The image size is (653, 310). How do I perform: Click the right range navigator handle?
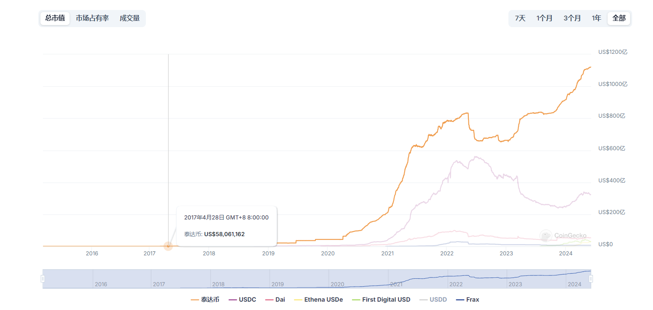pos(591,279)
